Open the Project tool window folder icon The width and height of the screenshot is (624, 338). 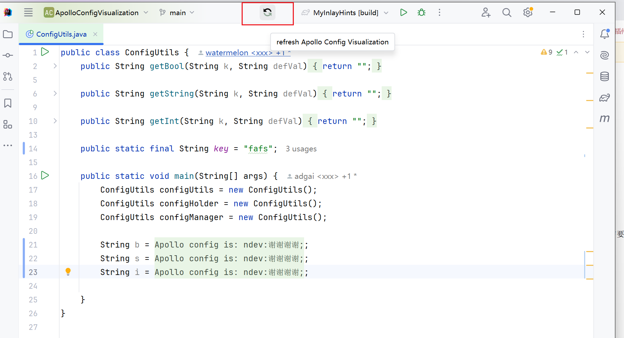pos(8,34)
